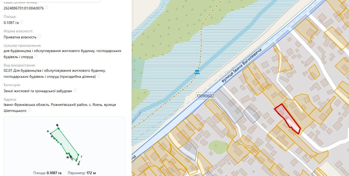Viewport: 349px width, 176px height.
Task: Select the cadastral number text
Action: [x=24, y=8]
